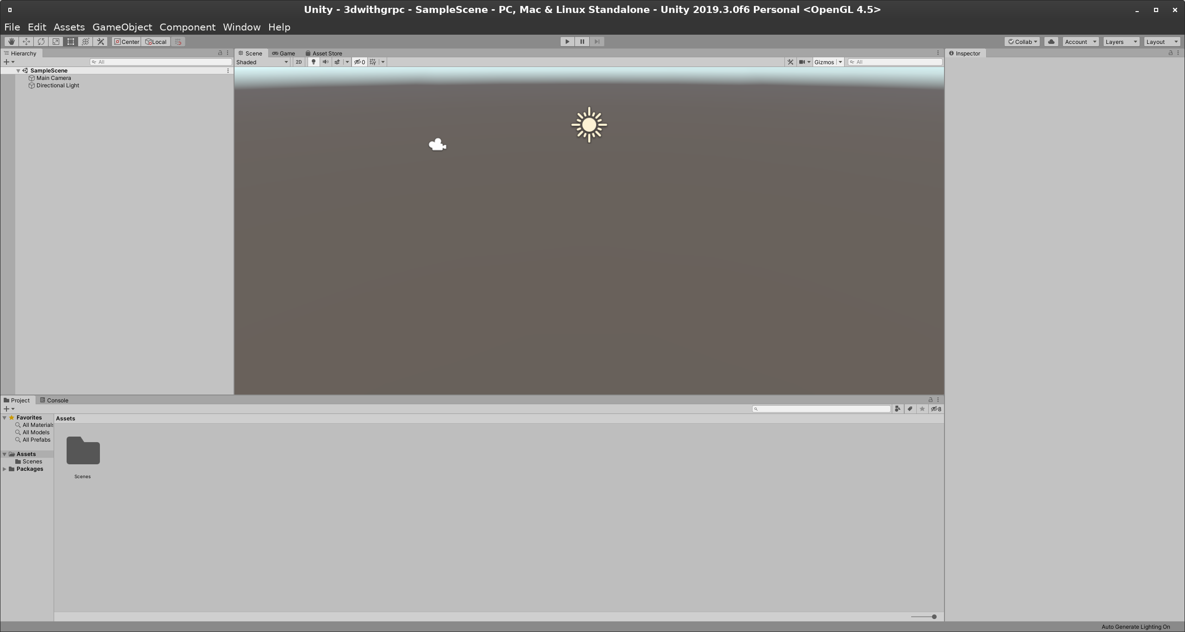The image size is (1185, 632).
Task: Toggle scene lighting in the Scene view
Action: [x=313, y=61]
